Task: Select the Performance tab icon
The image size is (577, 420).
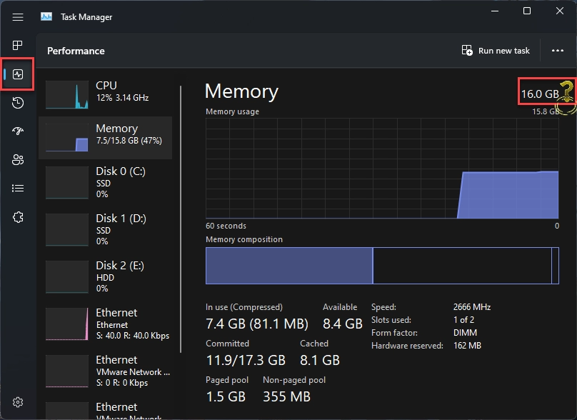Action: click(x=16, y=74)
